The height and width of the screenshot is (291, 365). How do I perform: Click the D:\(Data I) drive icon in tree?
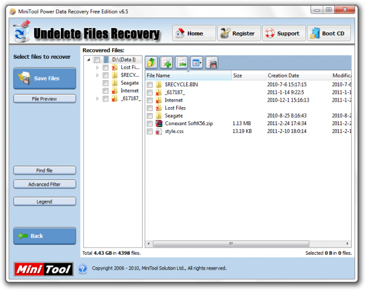106,60
